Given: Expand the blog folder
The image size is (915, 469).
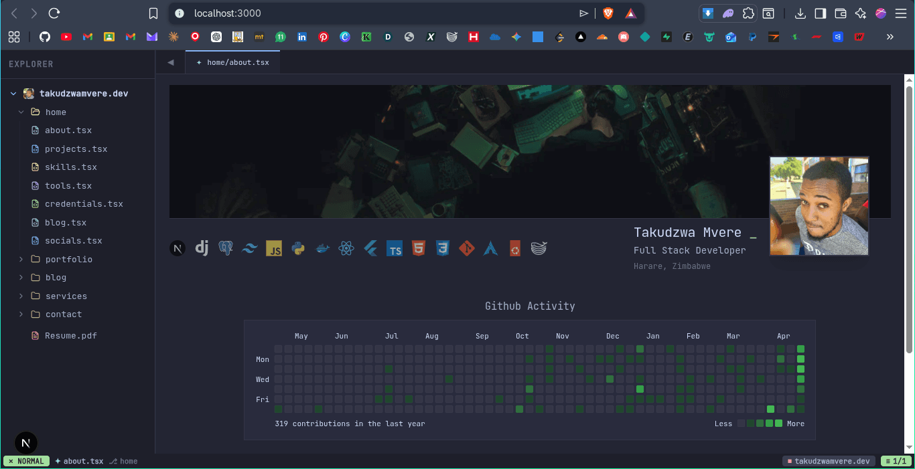Looking at the screenshot, I should 21,277.
